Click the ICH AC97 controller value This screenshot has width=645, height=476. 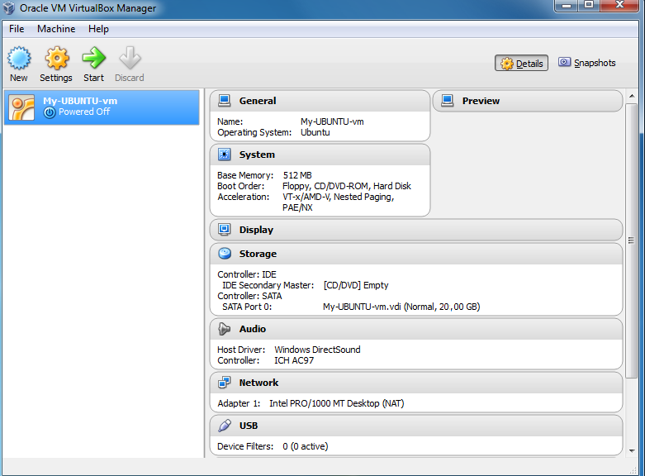pos(294,360)
